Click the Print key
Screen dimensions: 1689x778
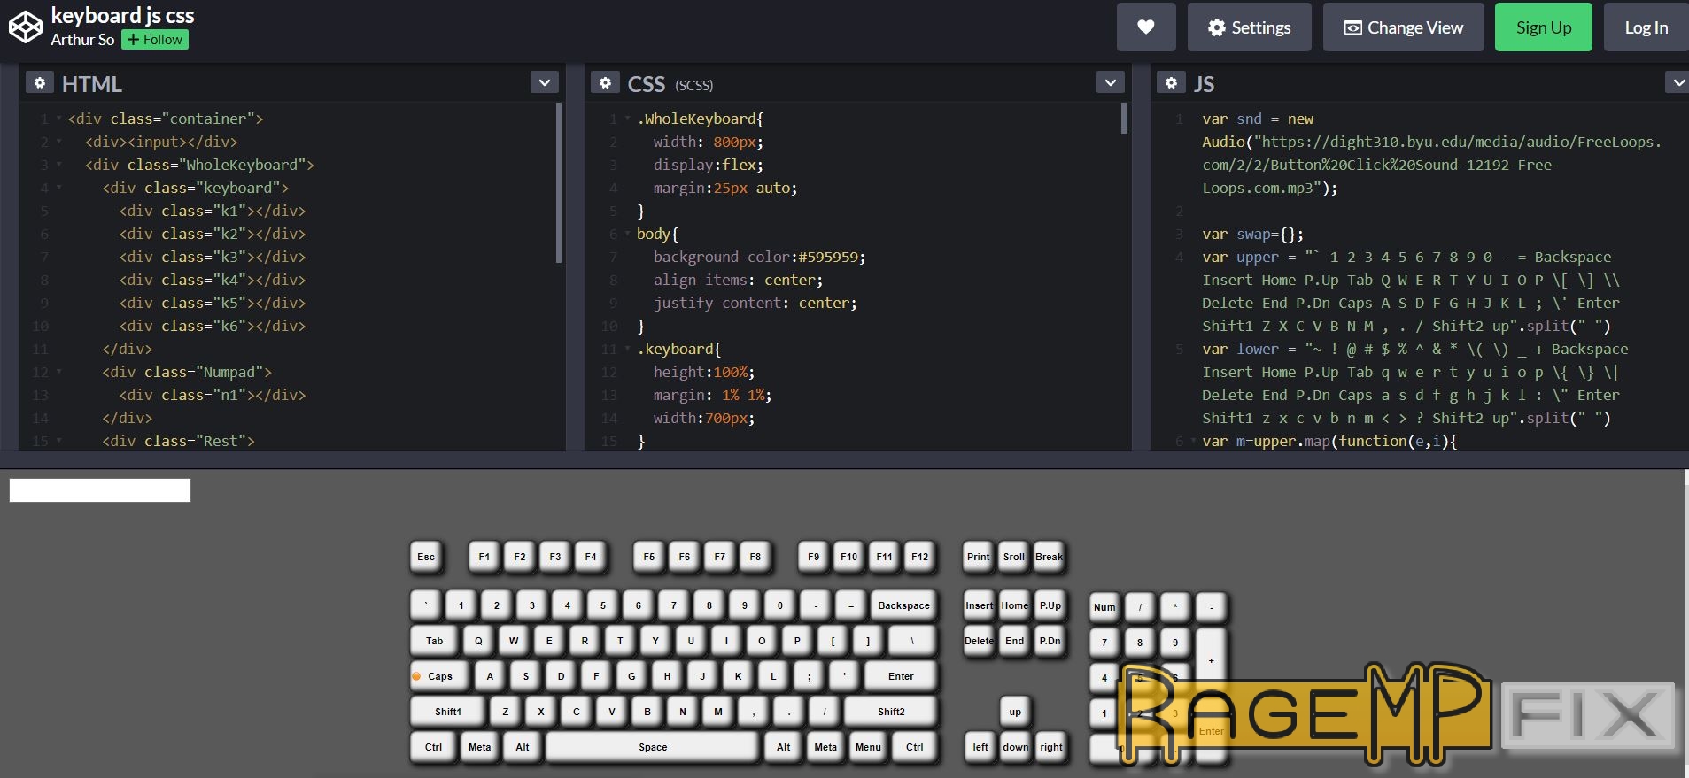pos(979,557)
